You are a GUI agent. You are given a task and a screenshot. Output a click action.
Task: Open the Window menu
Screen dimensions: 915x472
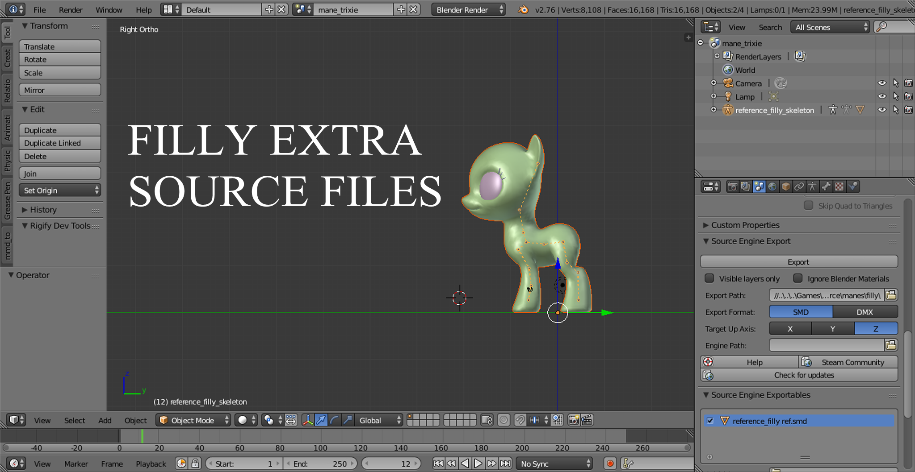click(x=109, y=10)
